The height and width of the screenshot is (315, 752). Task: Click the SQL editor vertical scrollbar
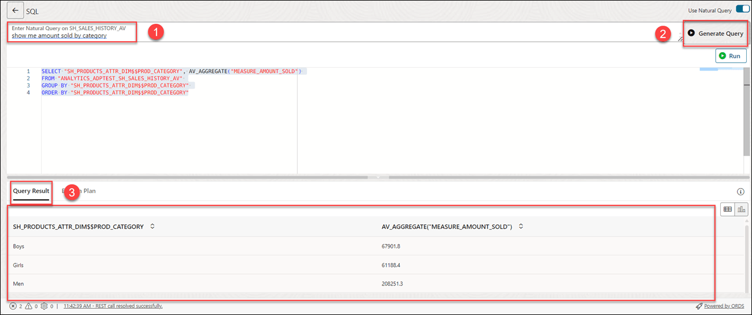pyautogui.click(x=747, y=116)
